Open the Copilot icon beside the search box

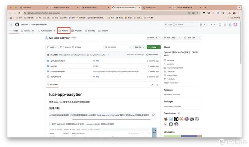click(201, 24)
